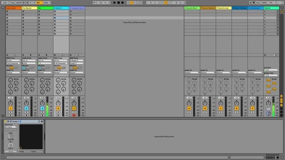The height and width of the screenshot is (160, 285).
Task: Click the Link button
Action: (5, 3)
